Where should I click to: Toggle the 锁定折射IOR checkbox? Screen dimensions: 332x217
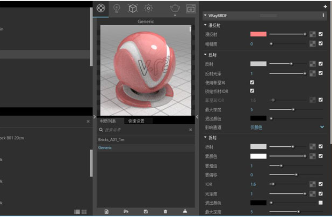pyautogui.click(x=252, y=91)
